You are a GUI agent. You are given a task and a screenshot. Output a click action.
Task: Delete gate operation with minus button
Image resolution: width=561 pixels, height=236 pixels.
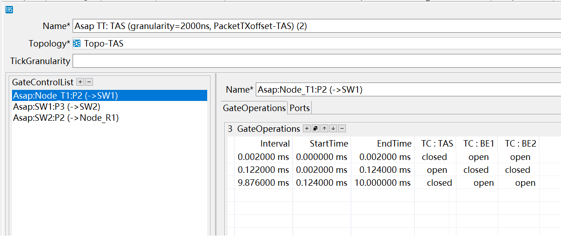[x=342, y=129]
